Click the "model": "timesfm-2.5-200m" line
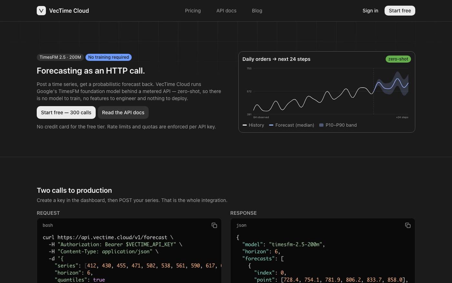Image resolution: width=452 pixels, height=283 pixels. (283, 245)
